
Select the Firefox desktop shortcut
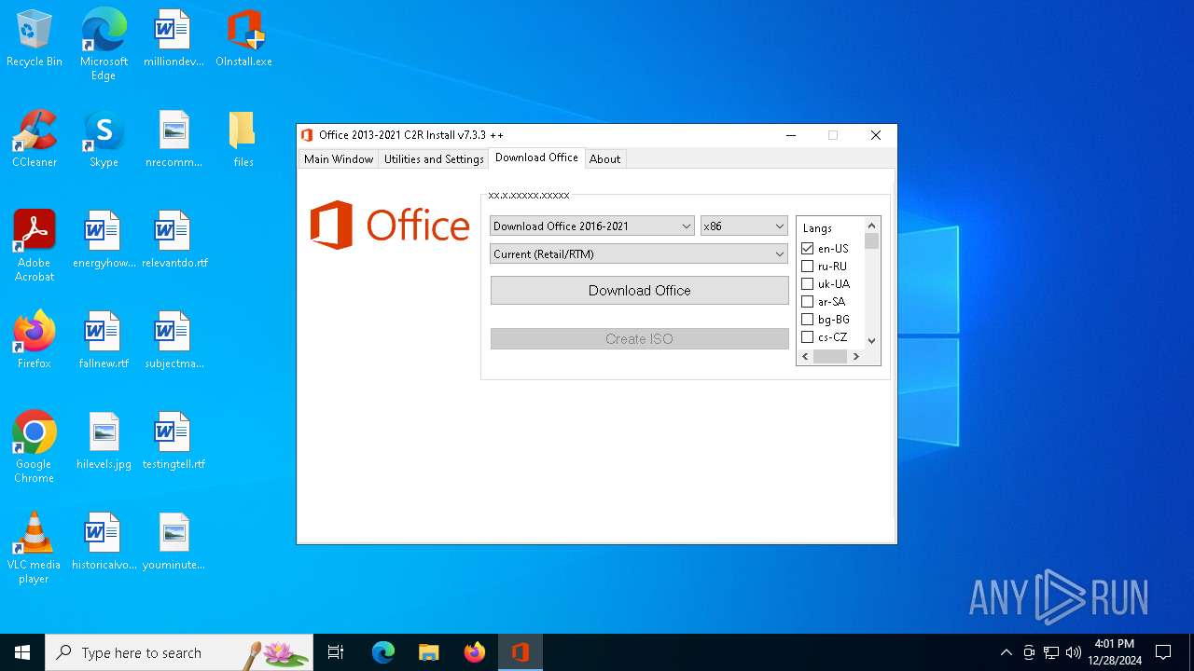pyautogui.click(x=35, y=341)
